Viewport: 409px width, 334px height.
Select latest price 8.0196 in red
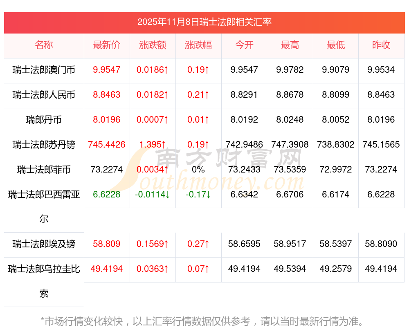pyautogui.click(x=107, y=120)
